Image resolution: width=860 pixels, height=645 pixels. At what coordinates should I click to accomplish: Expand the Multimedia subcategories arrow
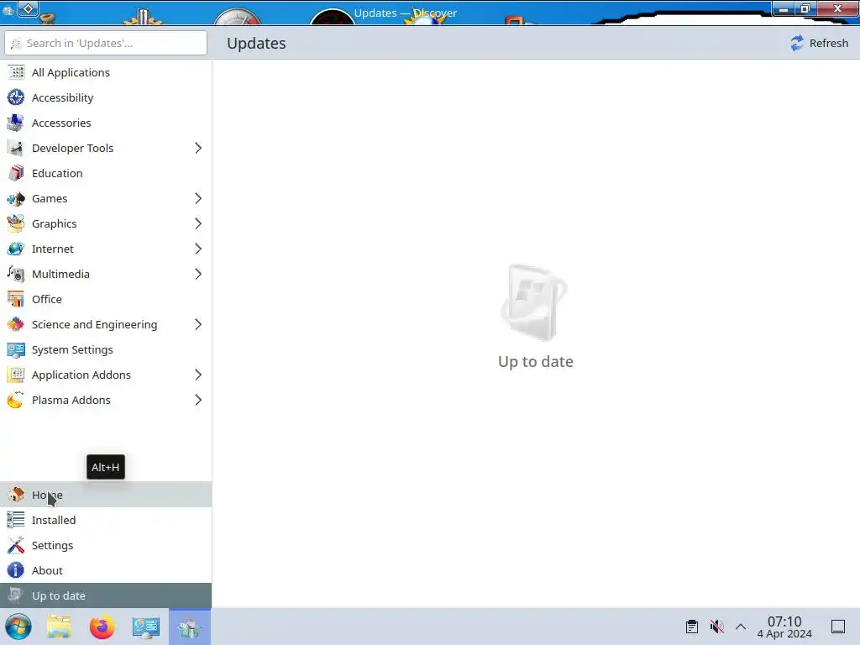pyautogui.click(x=198, y=275)
